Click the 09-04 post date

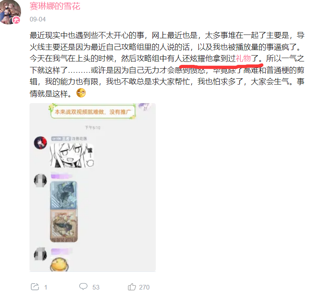point(37,19)
